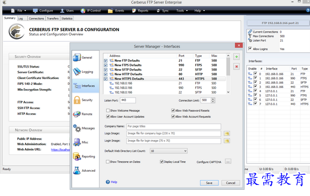The image size is (310, 196).
Task: Click the Help icon in dialog
Action: coord(108,182)
